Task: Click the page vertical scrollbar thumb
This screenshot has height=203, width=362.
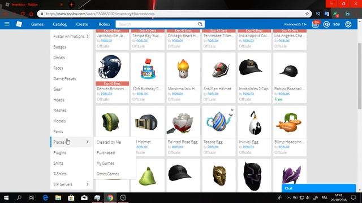Action: (360, 76)
